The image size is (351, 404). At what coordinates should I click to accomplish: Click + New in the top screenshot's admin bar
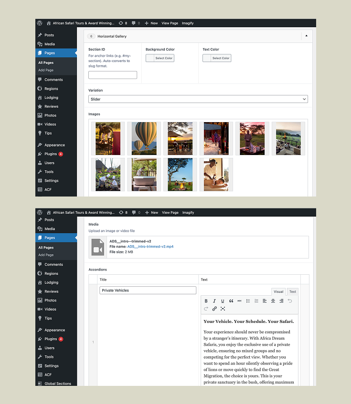151,23
